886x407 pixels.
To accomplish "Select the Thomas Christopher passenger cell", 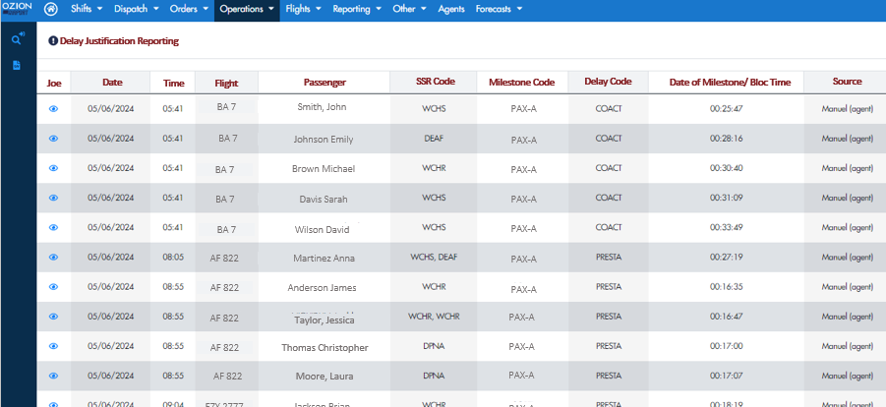I will point(325,348).
